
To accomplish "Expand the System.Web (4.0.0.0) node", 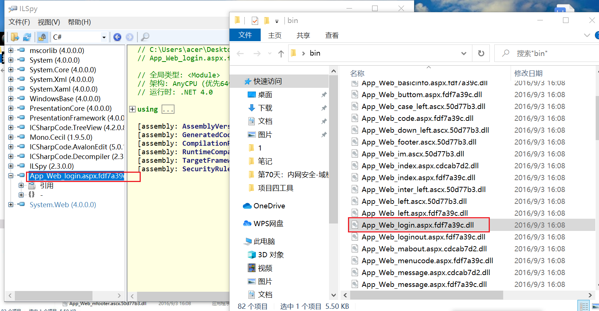I will [x=11, y=205].
